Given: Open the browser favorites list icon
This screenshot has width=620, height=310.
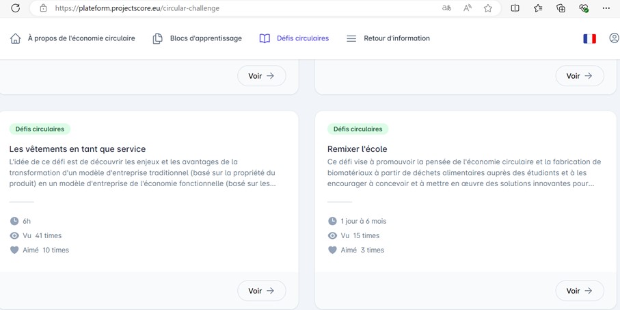Looking at the screenshot, I should 538,8.
